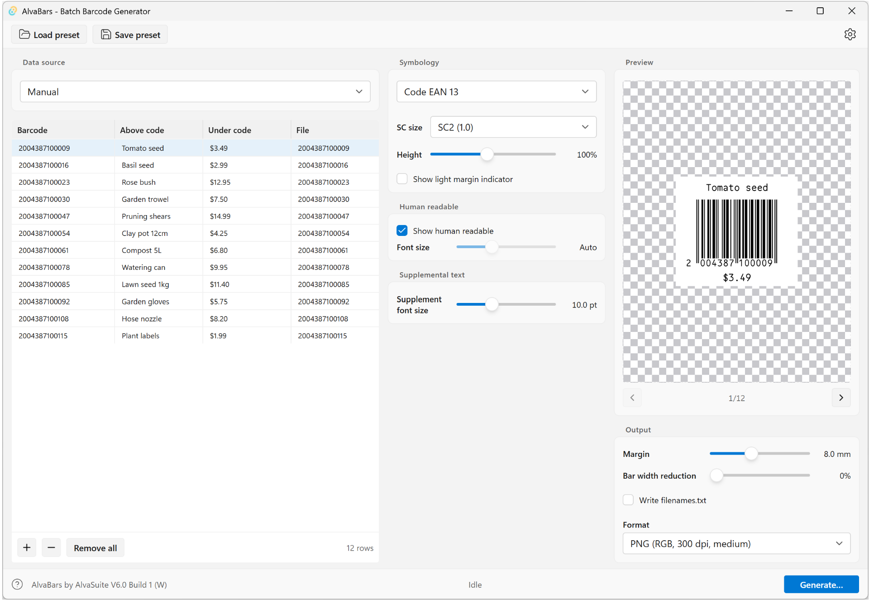Screen dimensions: 869x600
Task: Select the Rose bush cell
Action: click(158, 182)
